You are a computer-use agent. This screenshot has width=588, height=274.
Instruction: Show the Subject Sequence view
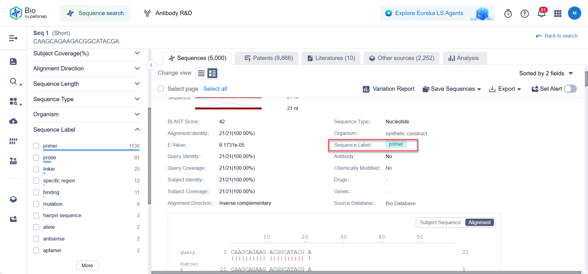pos(440,222)
